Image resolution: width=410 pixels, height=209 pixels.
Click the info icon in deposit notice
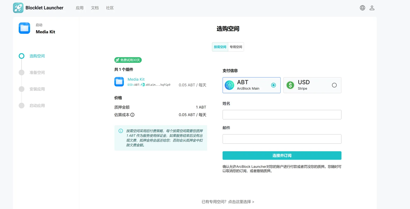click(x=121, y=131)
